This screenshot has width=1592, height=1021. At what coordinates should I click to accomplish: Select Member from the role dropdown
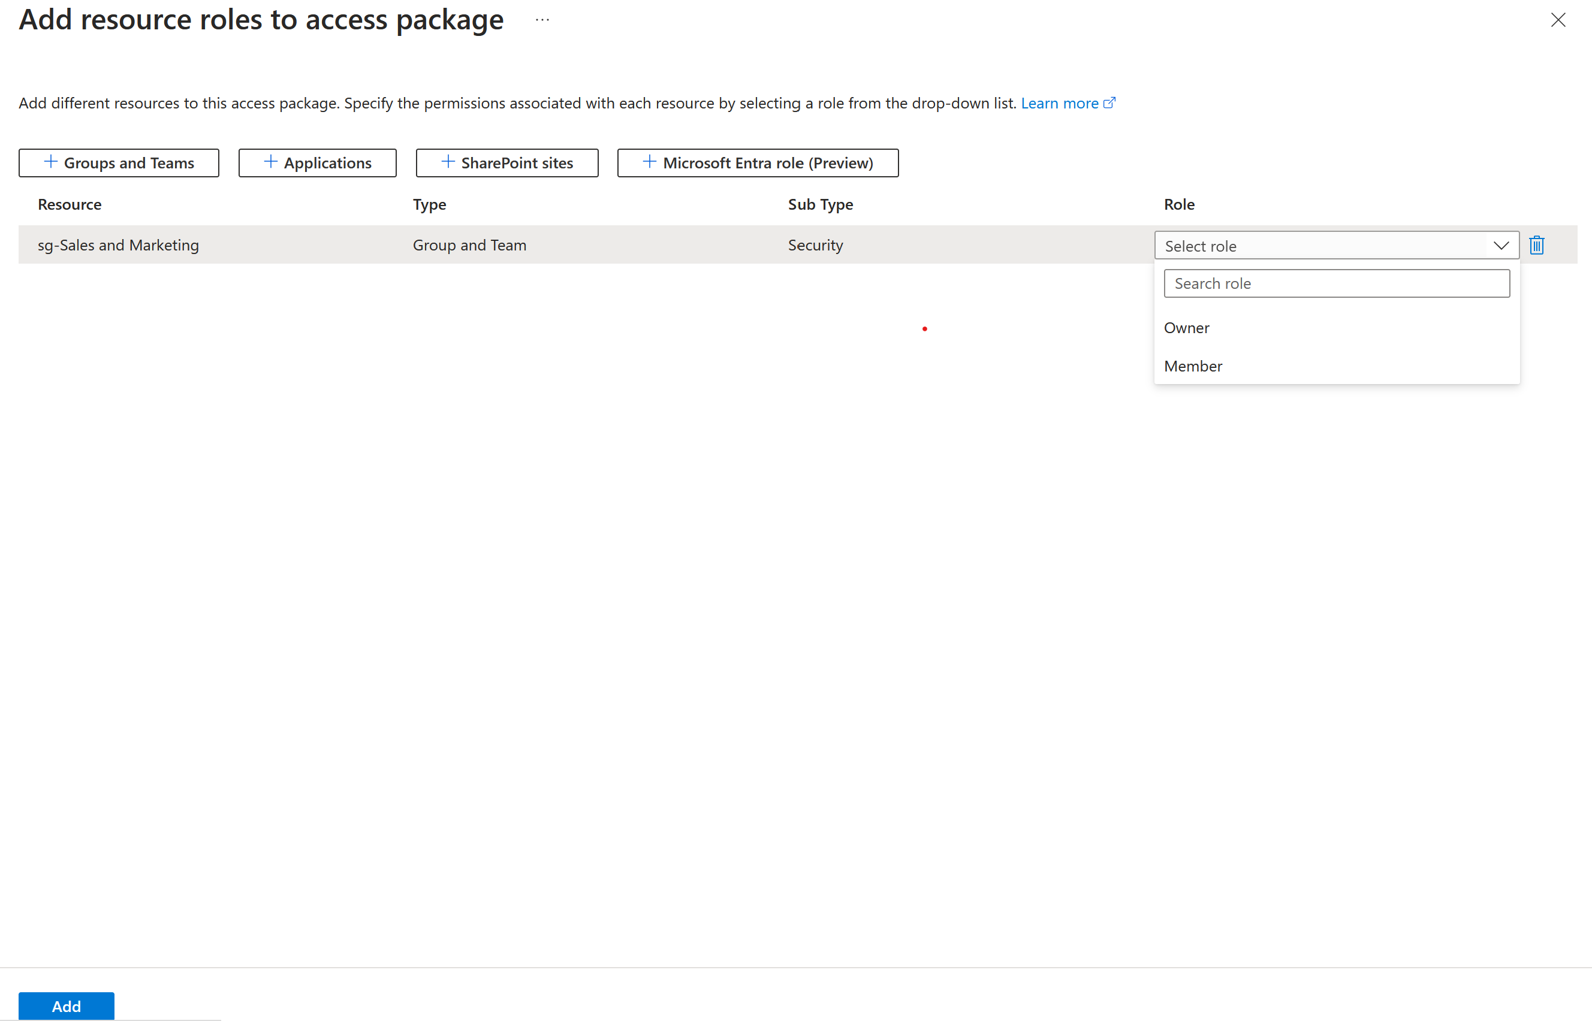1193,364
